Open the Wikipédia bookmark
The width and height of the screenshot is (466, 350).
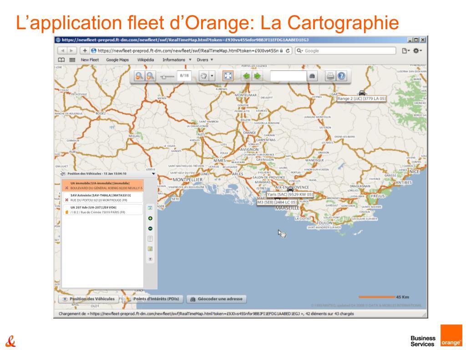pos(146,60)
